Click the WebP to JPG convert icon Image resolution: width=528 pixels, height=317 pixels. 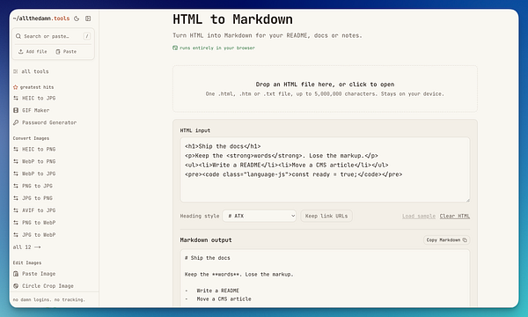pos(16,173)
